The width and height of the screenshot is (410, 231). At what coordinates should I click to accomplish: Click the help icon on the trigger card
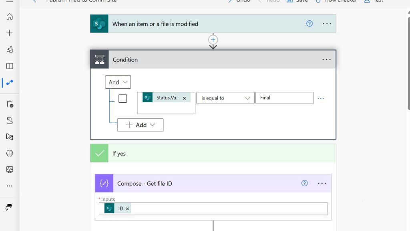[309, 24]
